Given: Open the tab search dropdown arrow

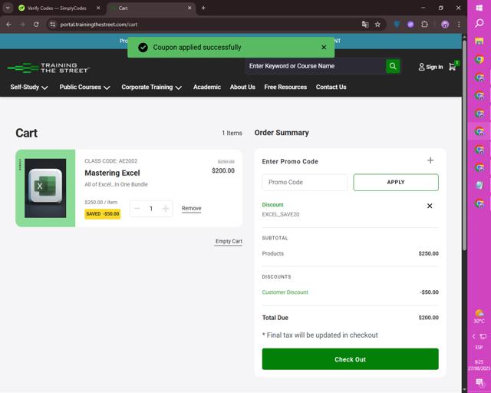Looking at the screenshot, I should pos(8,8).
